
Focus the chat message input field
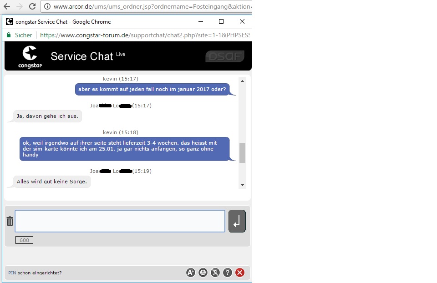(x=120, y=221)
